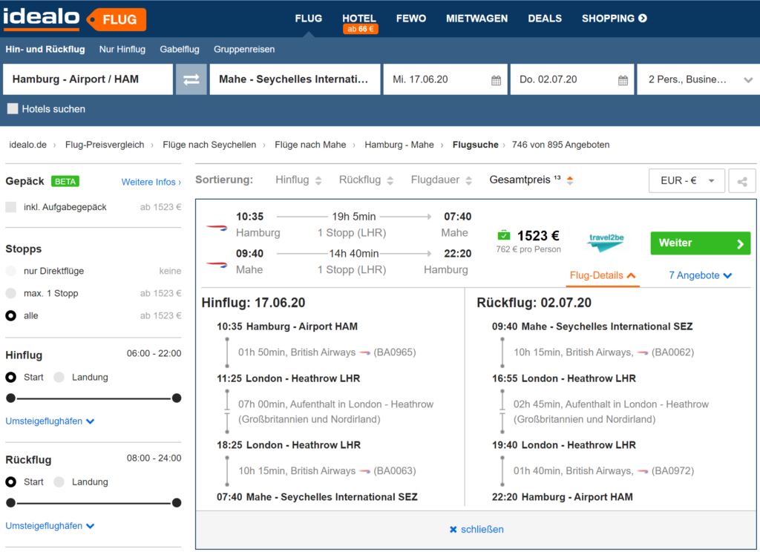Click the green Weiter button
This screenshot has width=760, height=552.
tap(701, 243)
